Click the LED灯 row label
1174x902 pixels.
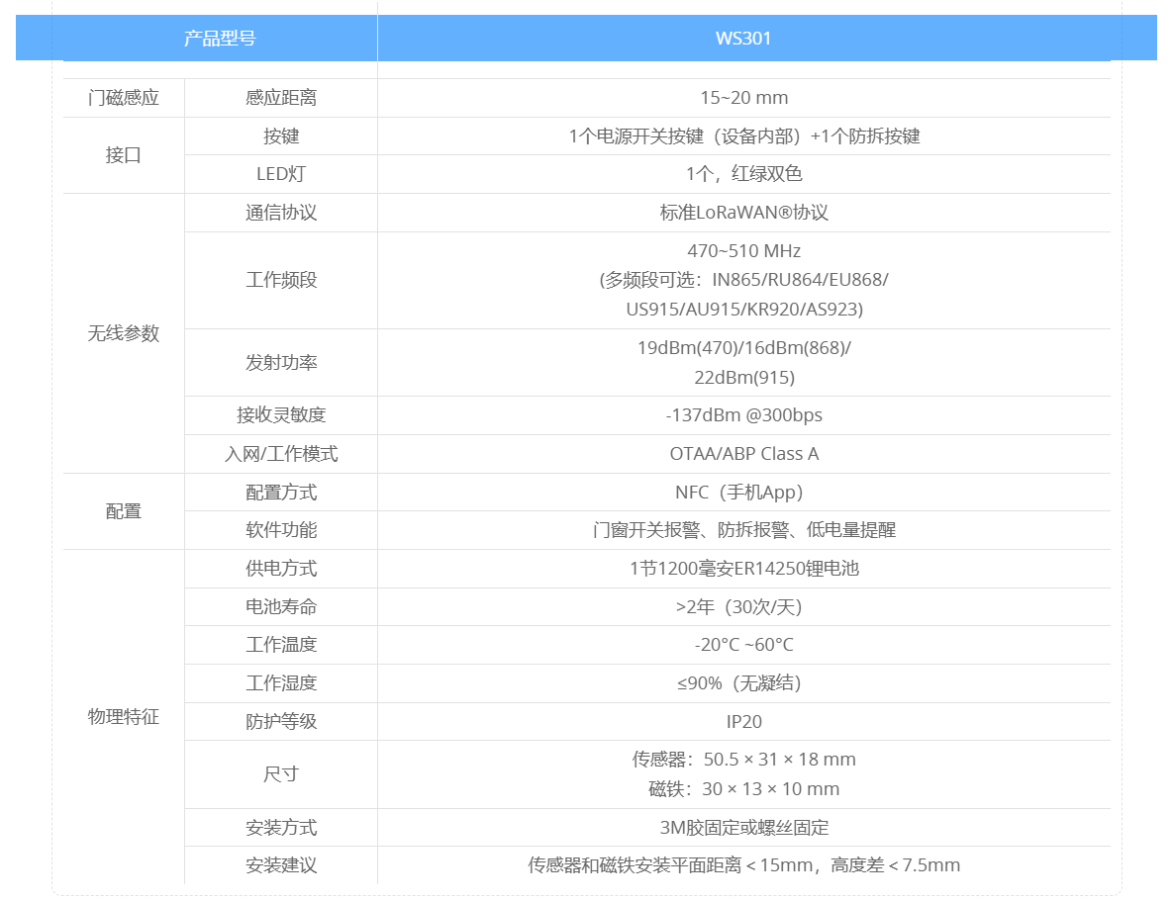pyautogui.click(x=281, y=174)
